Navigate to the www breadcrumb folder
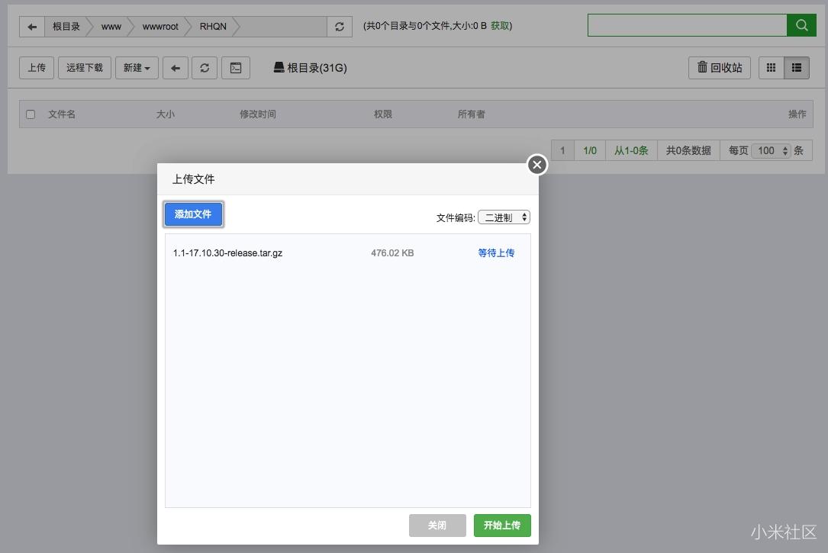The height and width of the screenshot is (553, 828). tap(111, 26)
